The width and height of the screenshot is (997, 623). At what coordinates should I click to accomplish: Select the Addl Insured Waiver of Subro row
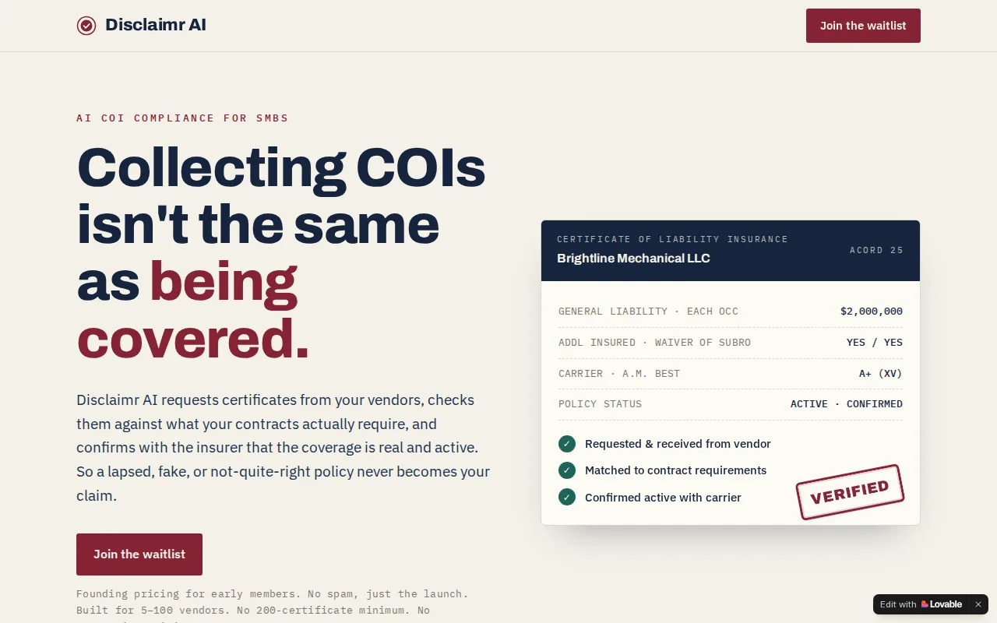pyautogui.click(x=731, y=343)
